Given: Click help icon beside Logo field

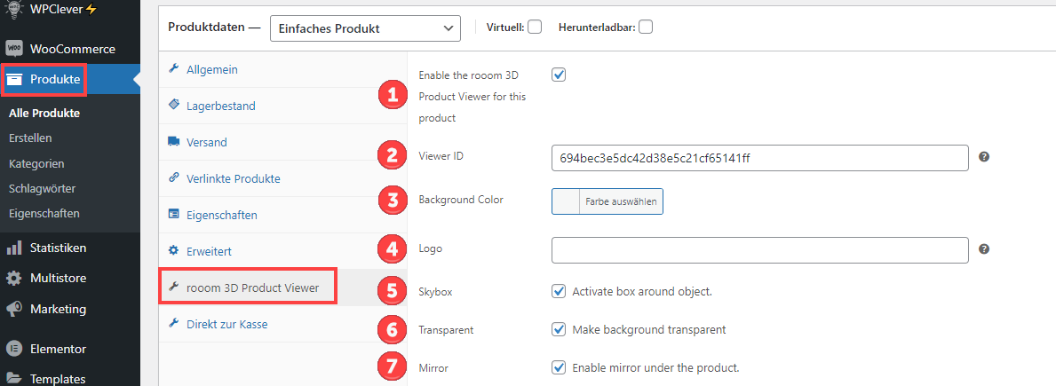Looking at the screenshot, I should click(984, 250).
